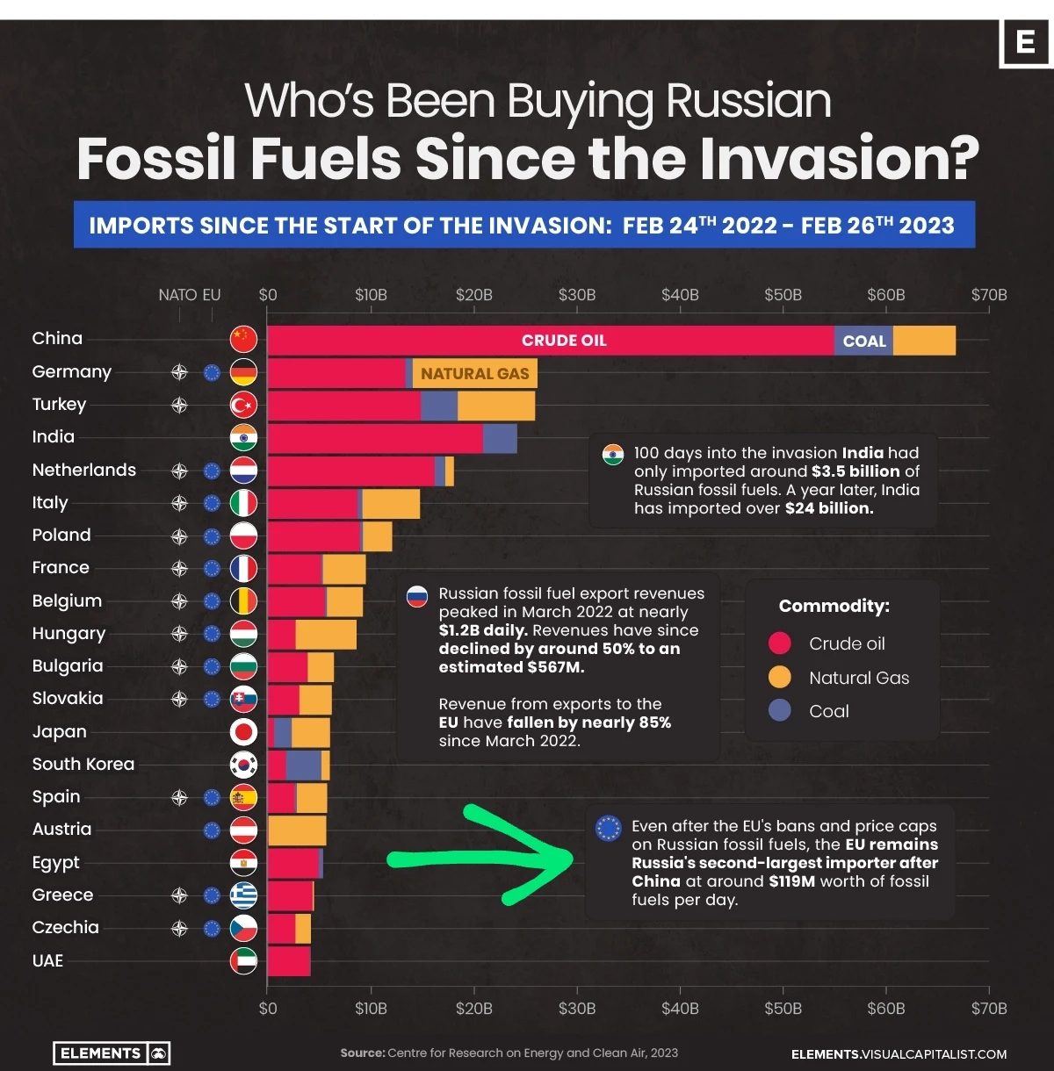Open the ELEMENTS.VISUALCAPITALIST.COM link
This screenshot has width=1054, height=1071.
pos(899,1054)
